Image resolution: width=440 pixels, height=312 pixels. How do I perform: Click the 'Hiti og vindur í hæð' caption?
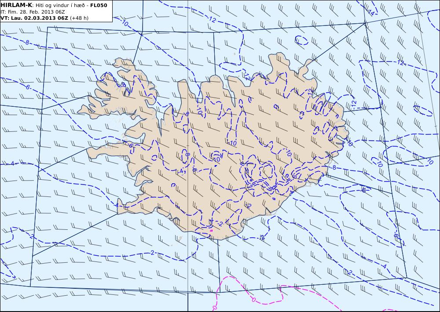60,5
